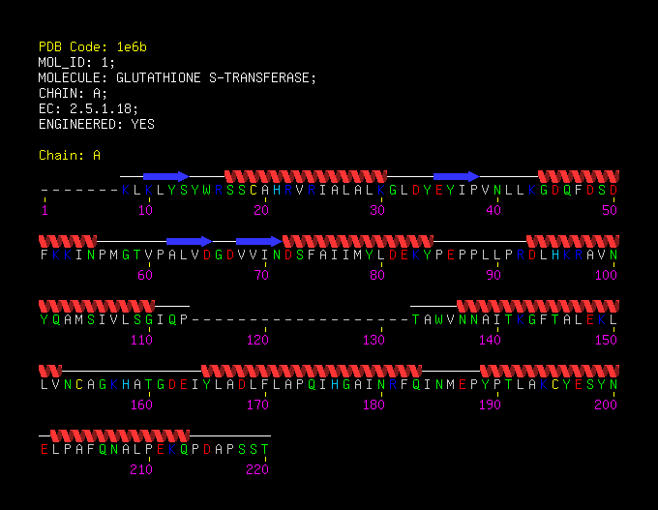Click residue number 190 label
This screenshot has width=658, height=510.
(x=490, y=405)
